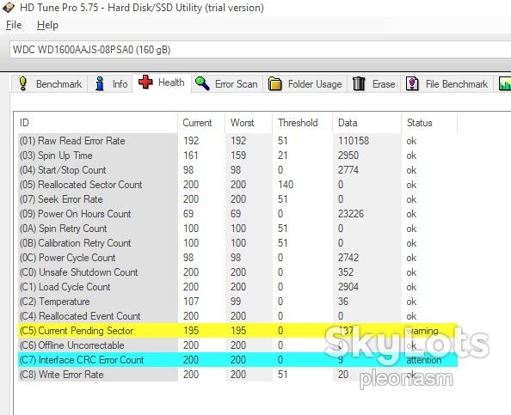Open the WDC WD1600AAJS drive dropdown
This screenshot has height=415, width=511.
(x=260, y=50)
